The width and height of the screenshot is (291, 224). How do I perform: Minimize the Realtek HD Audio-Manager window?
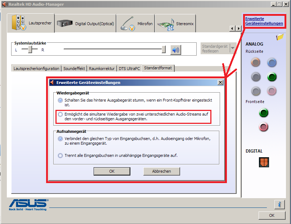tap(273, 4)
